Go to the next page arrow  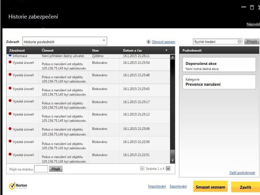tap(168, 168)
